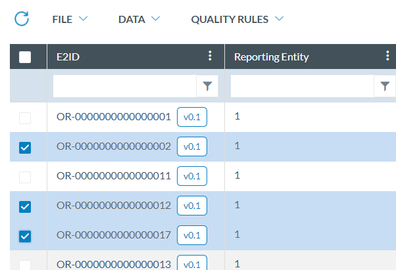
Task: Expand the DATA dropdown menu
Action: pos(139,19)
